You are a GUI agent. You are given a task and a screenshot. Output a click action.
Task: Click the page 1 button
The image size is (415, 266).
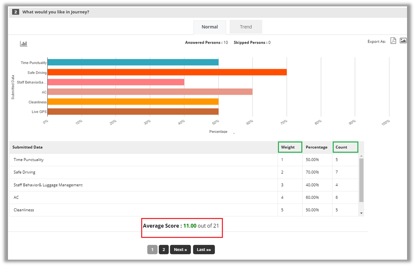152,250
